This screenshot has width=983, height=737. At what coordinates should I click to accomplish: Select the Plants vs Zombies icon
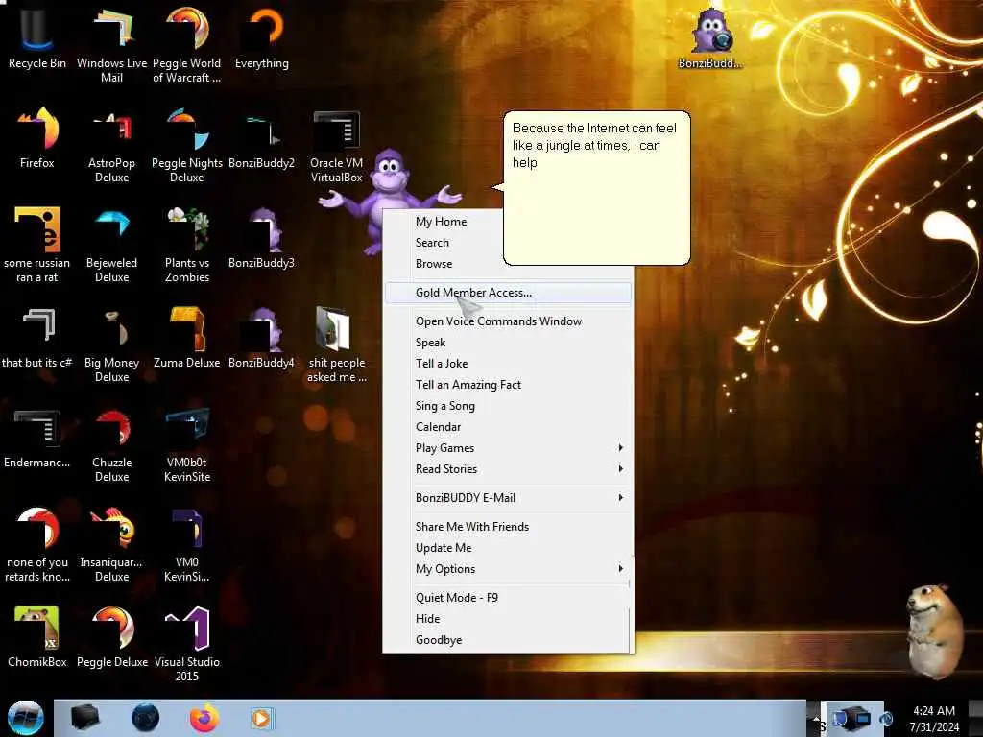pos(187,243)
